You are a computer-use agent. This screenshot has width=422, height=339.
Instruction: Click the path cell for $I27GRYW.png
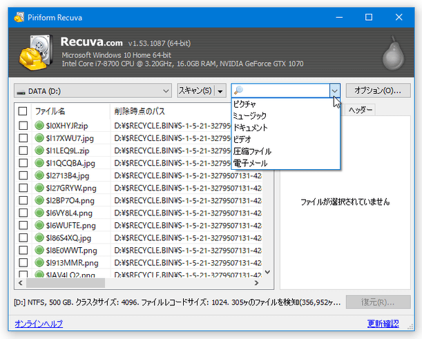pyautogui.click(x=188, y=188)
